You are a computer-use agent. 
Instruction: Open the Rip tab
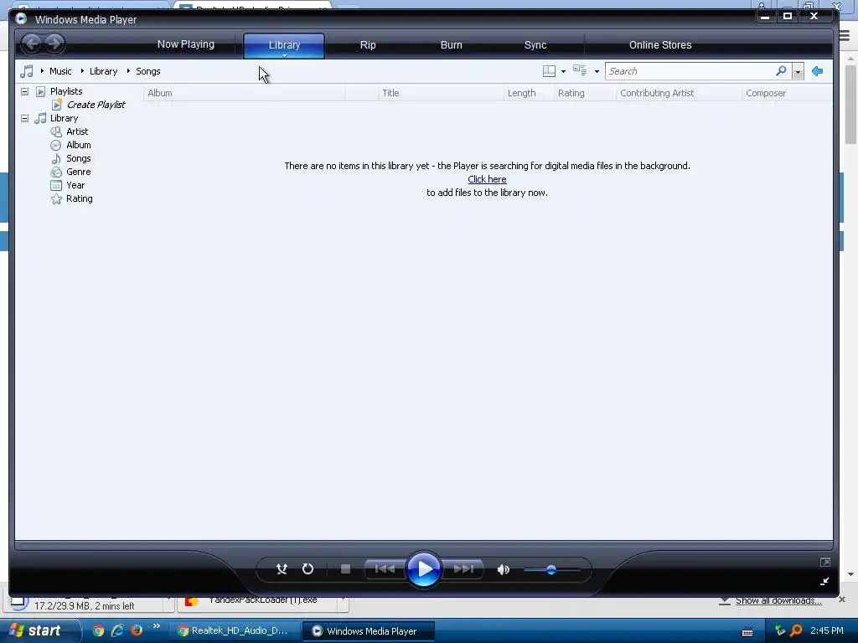point(368,45)
